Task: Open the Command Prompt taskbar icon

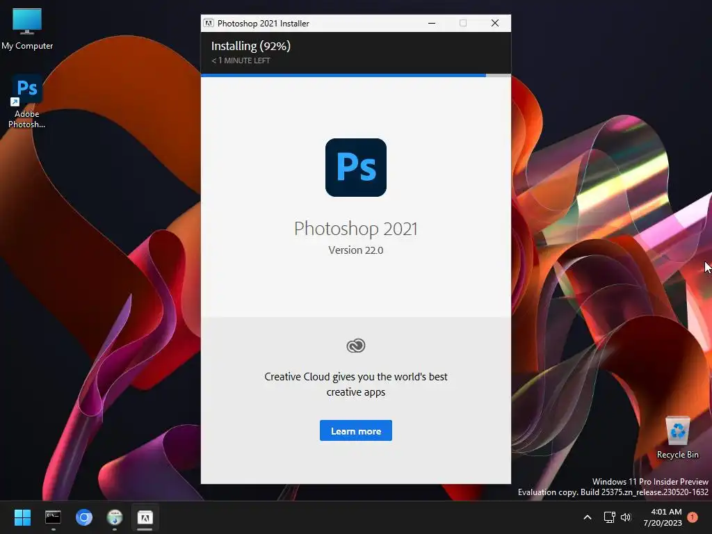Action: pyautogui.click(x=53, y=517)
